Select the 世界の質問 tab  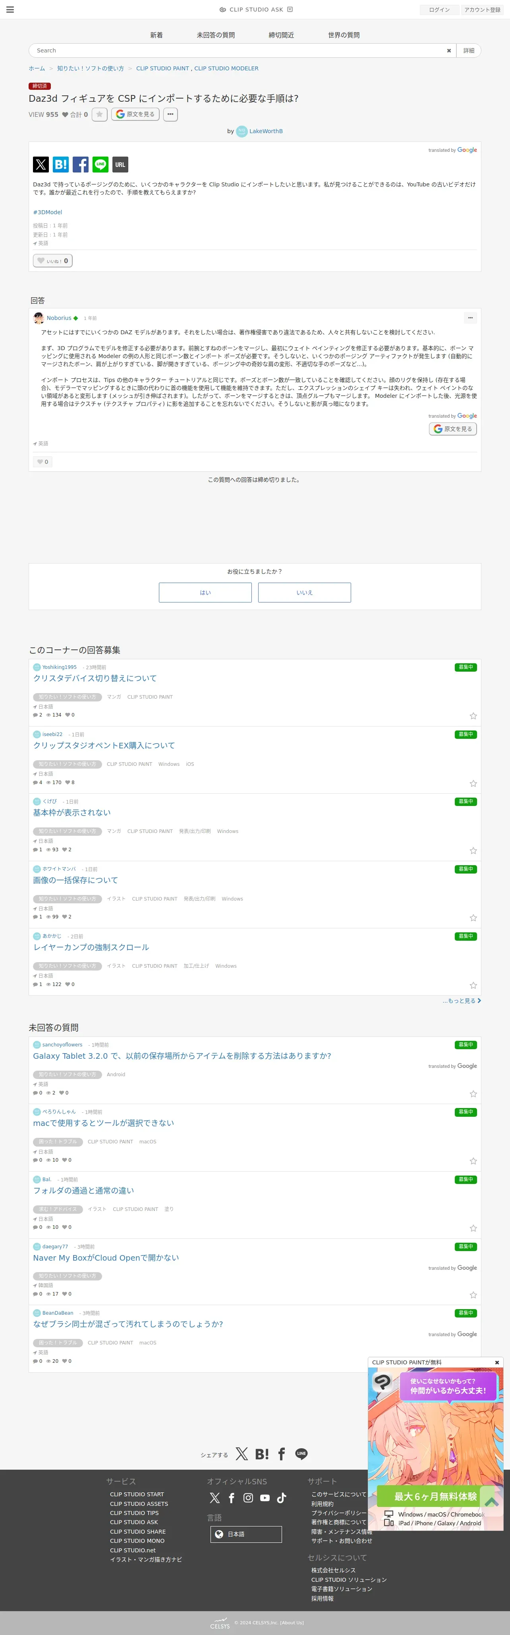pyautogui.click(x=344, y=35)
